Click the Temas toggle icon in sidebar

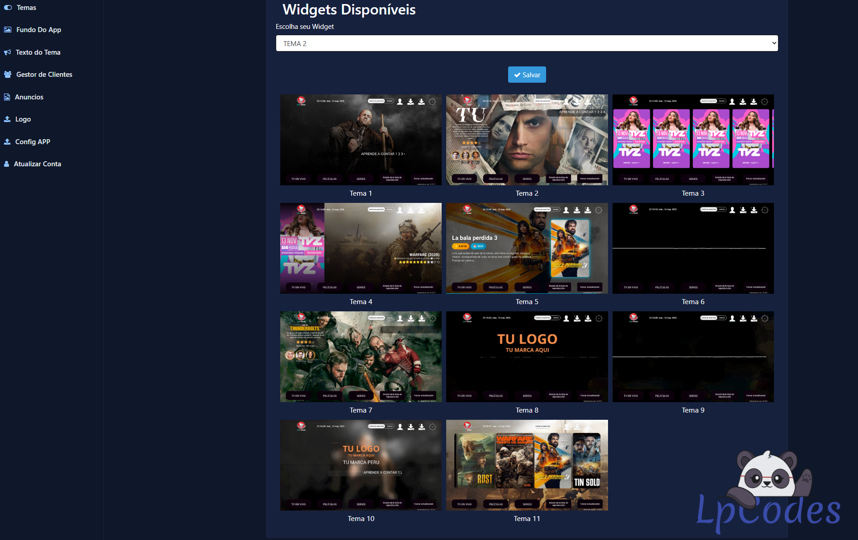click(x=8, y=8)
